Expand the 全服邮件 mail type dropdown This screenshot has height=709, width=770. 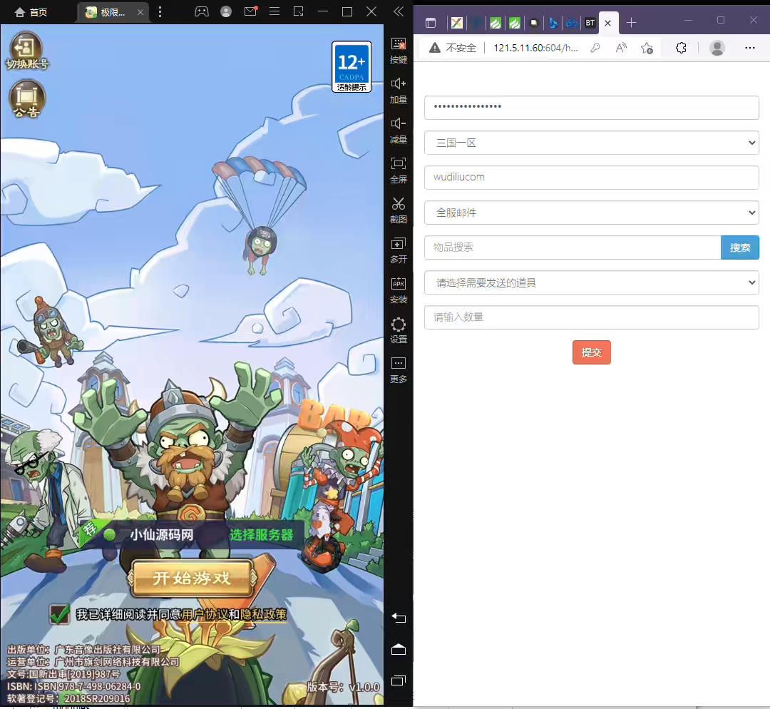[x=591, y=213]
